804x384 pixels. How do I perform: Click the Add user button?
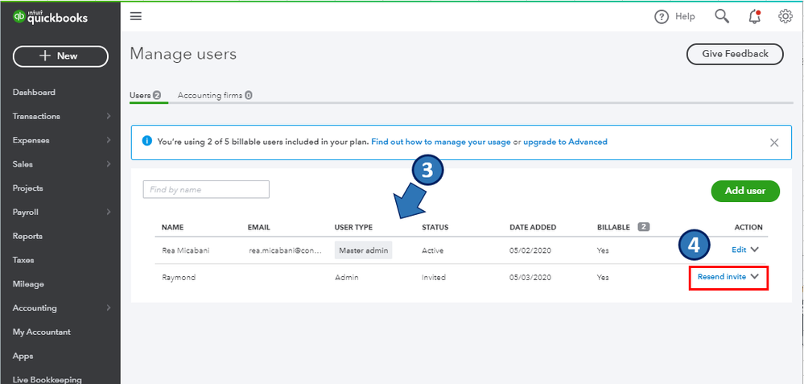click(745, 191)
